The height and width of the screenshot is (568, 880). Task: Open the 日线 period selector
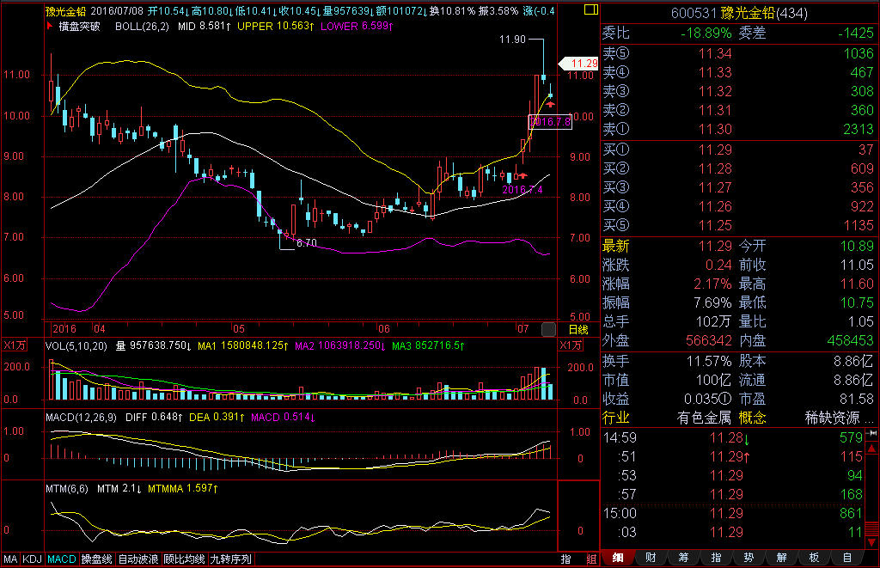(577, 329)
